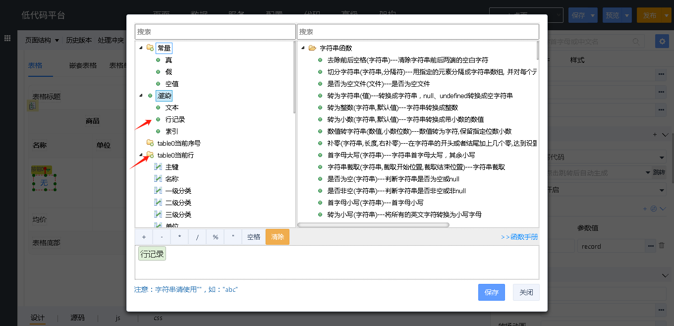Viewport: 674px width, 326px height.
Task: Click the green dot icon beside 假
Action: 158,72
